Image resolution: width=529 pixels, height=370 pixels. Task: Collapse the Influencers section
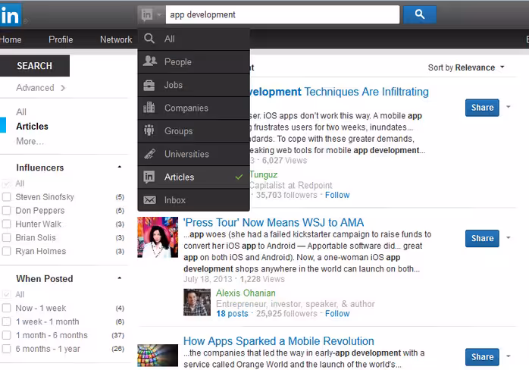(120, 167)
